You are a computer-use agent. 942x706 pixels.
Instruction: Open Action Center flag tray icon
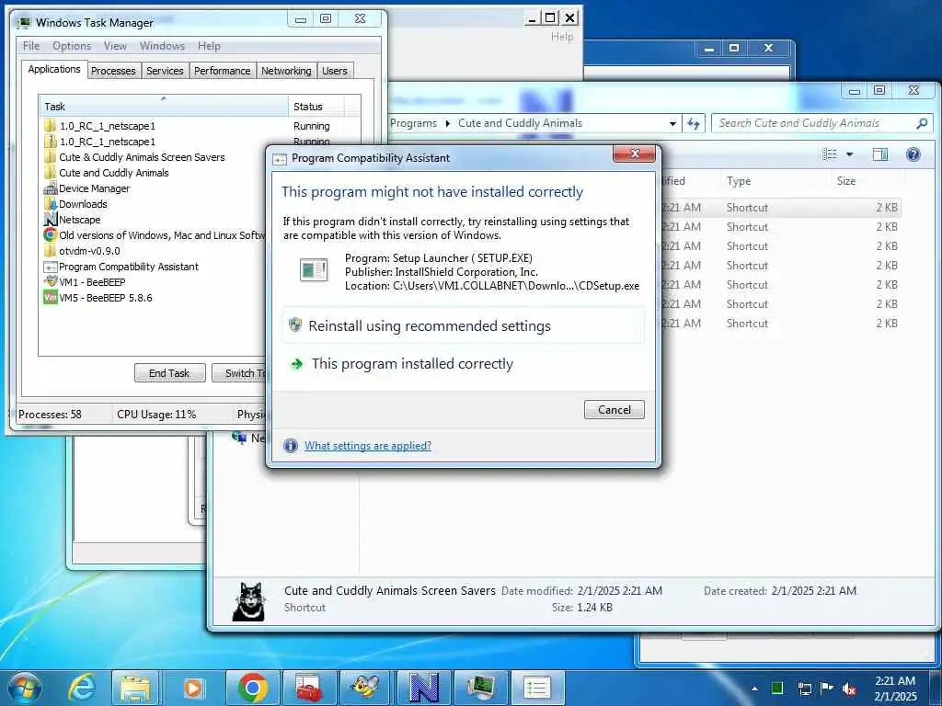[x=827, y=689]
